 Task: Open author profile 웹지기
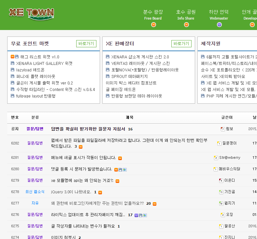[230, 203]
